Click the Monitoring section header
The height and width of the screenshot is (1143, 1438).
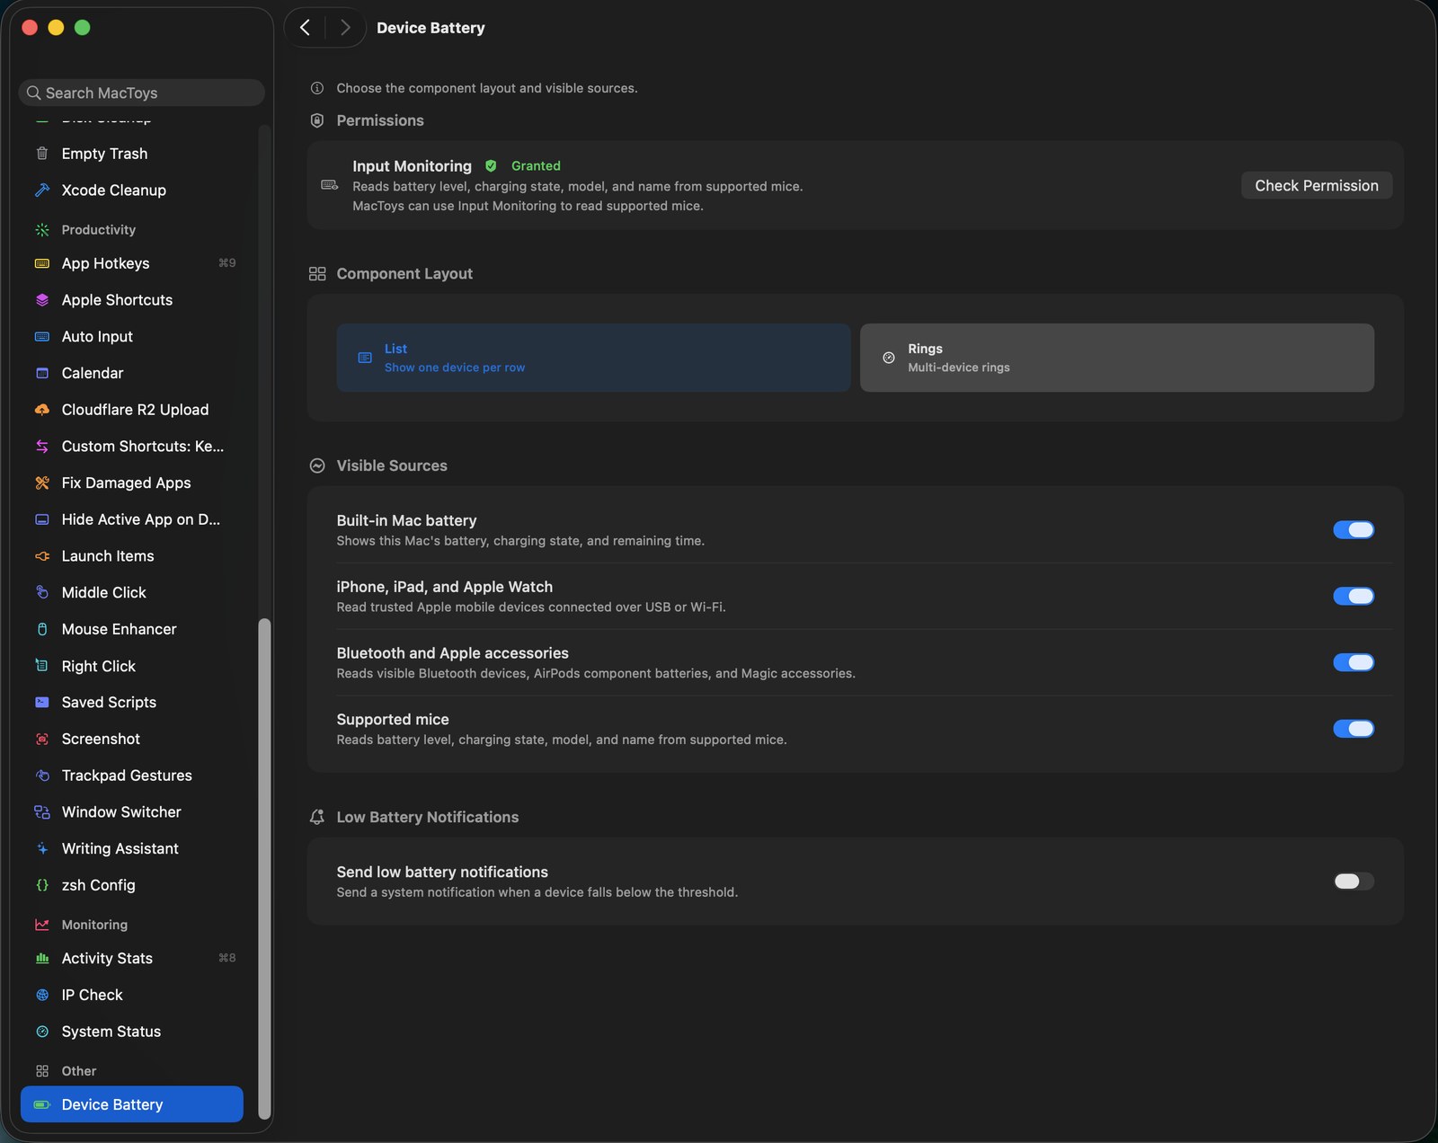(94, 925)
